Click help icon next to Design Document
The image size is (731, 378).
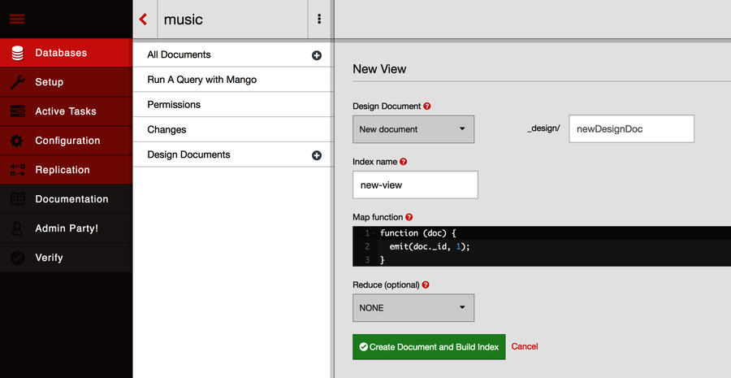427,106
